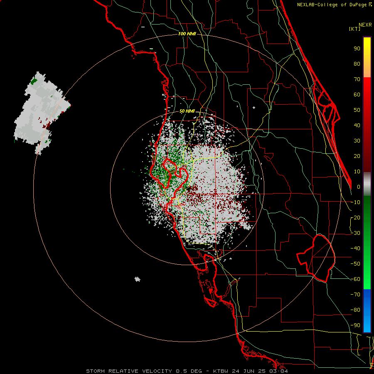Select the -70 value on velocity scale
Viewport: 374px width, 374px height.
tap(355, 295)
